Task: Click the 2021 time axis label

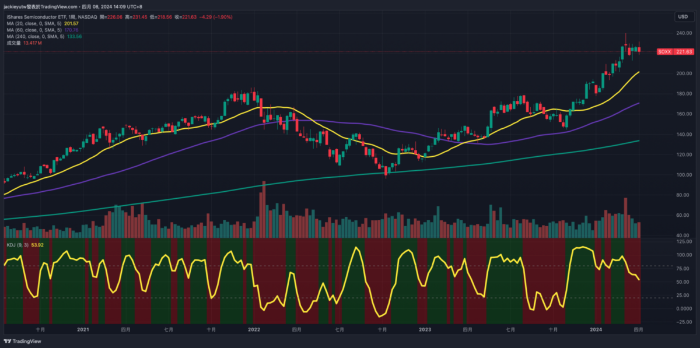Action: click(x=83, y=329)
